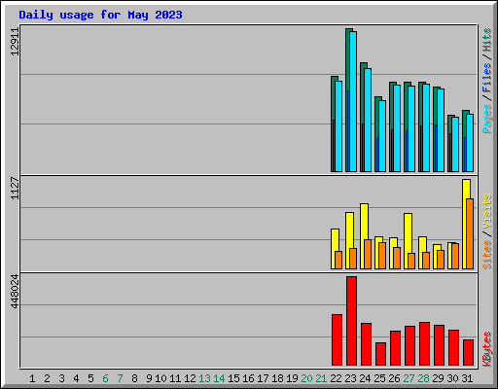The image size is (498, 389).
Task: Click the Visits legend label
Action: (x=487, y=211)
